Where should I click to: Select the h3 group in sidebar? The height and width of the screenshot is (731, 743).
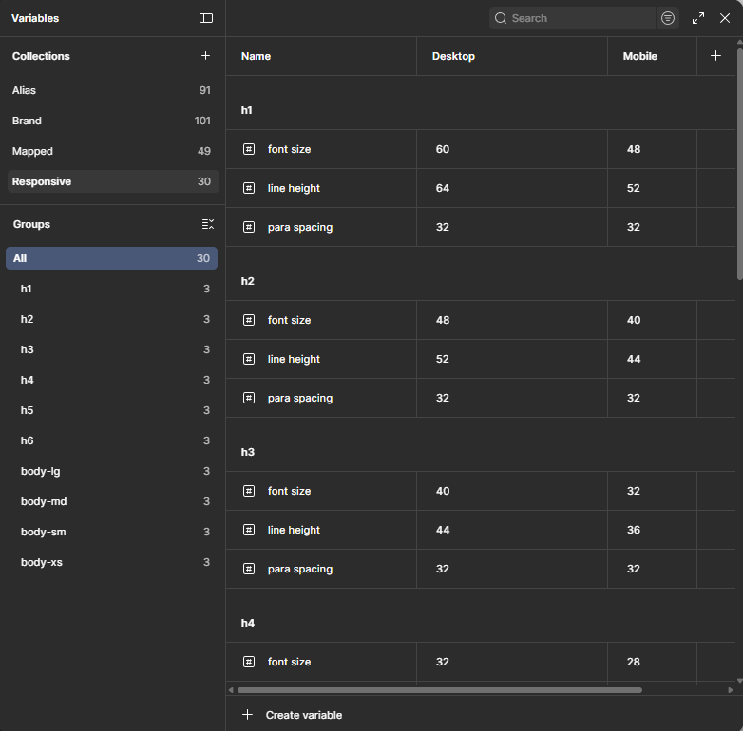[x=112, y=349]
